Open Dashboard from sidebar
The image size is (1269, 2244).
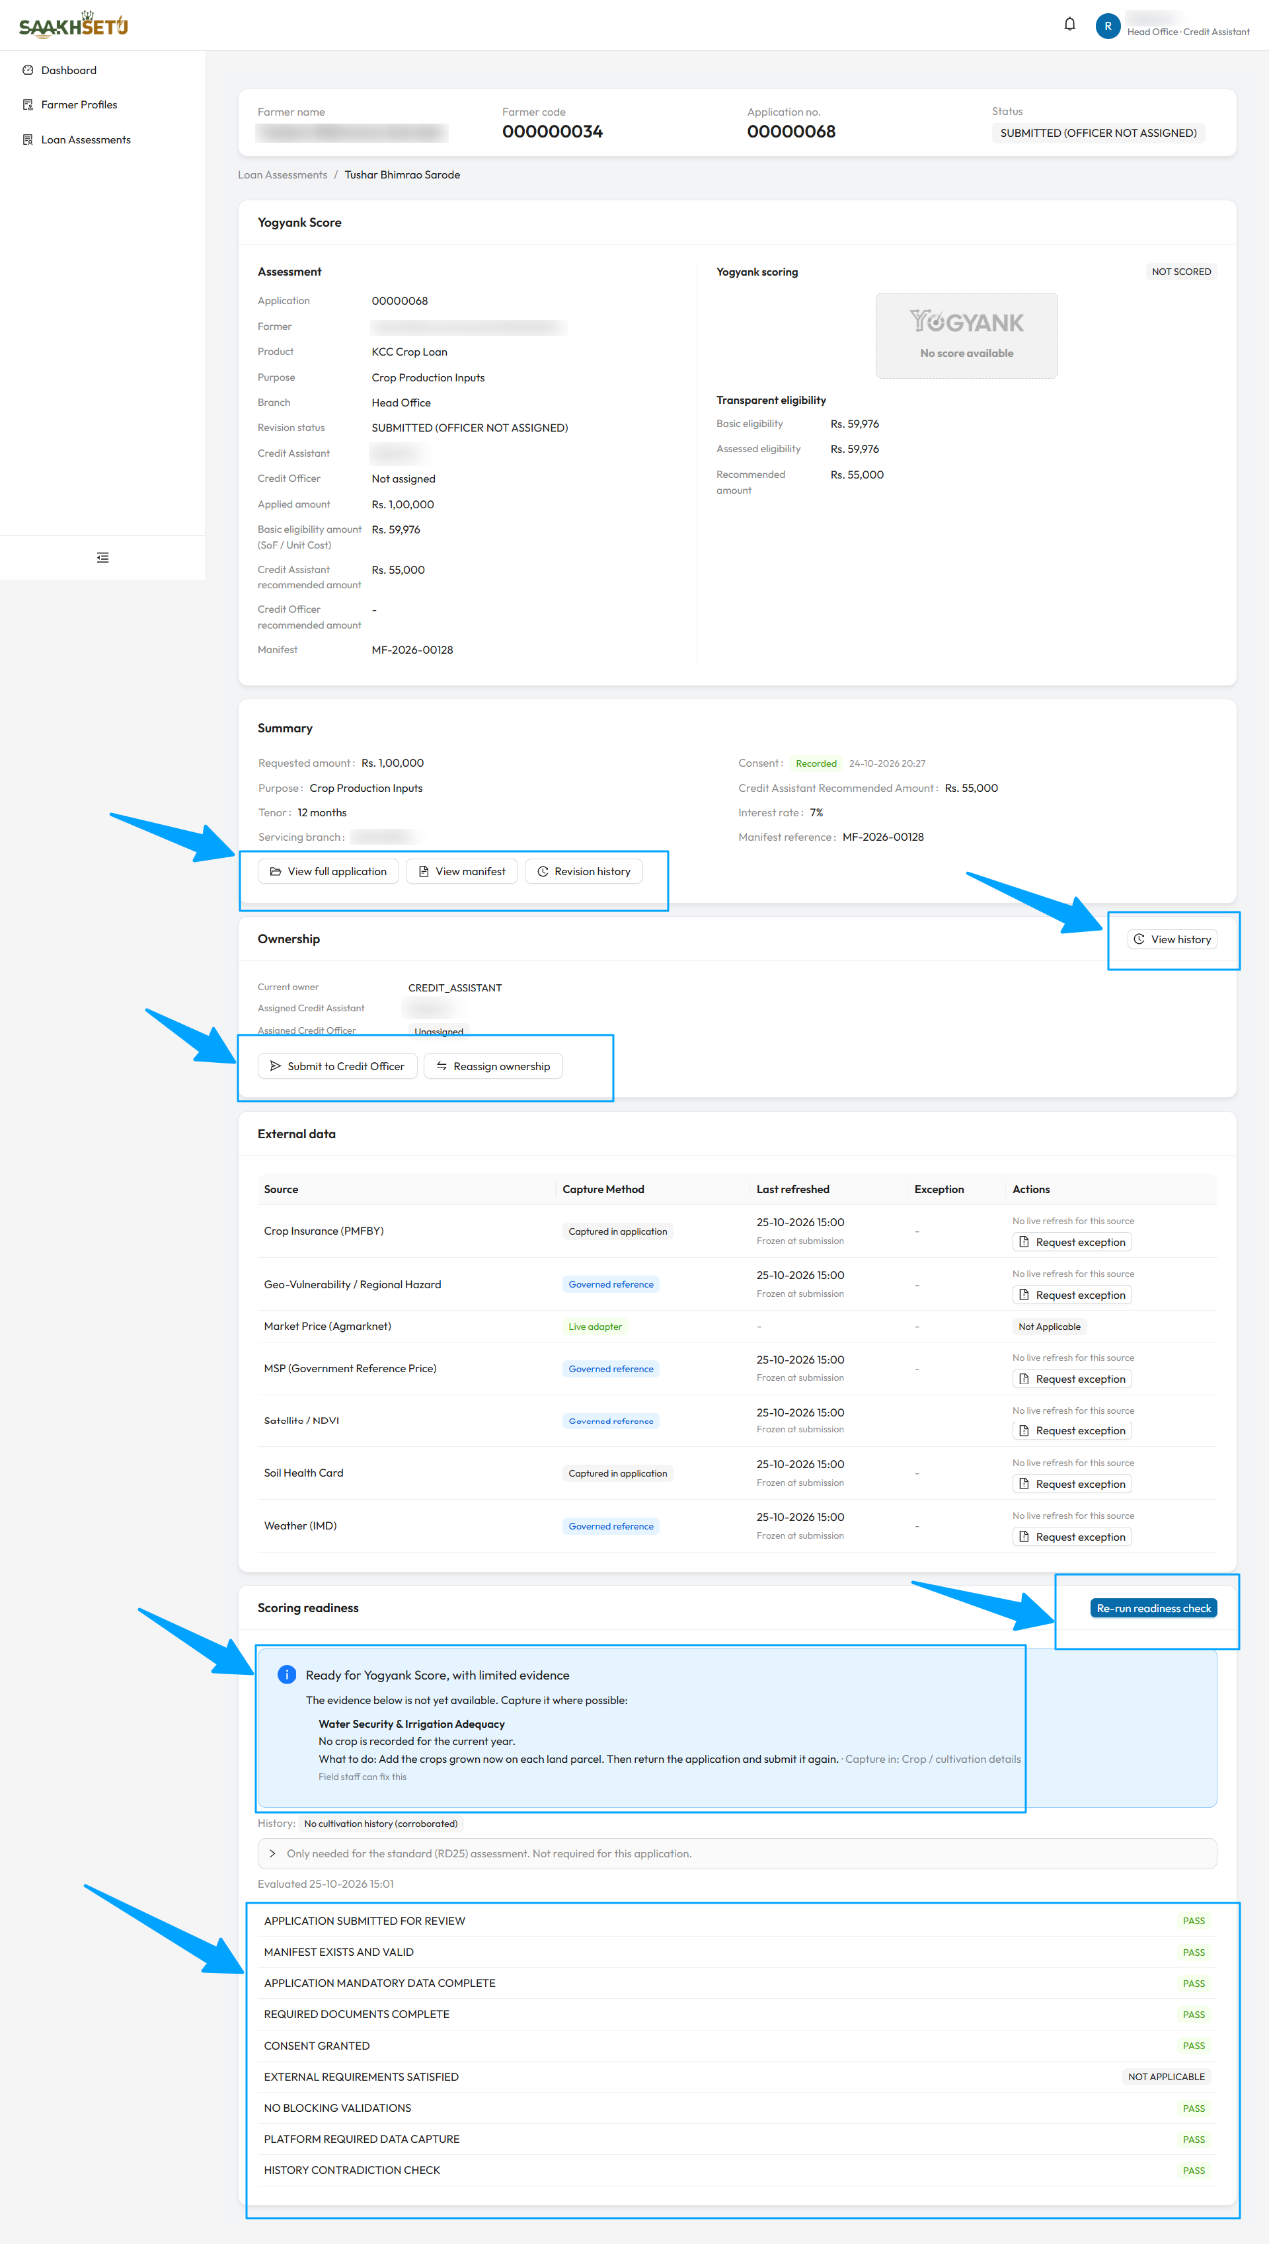pyautogui.click(x=68, y=69)
